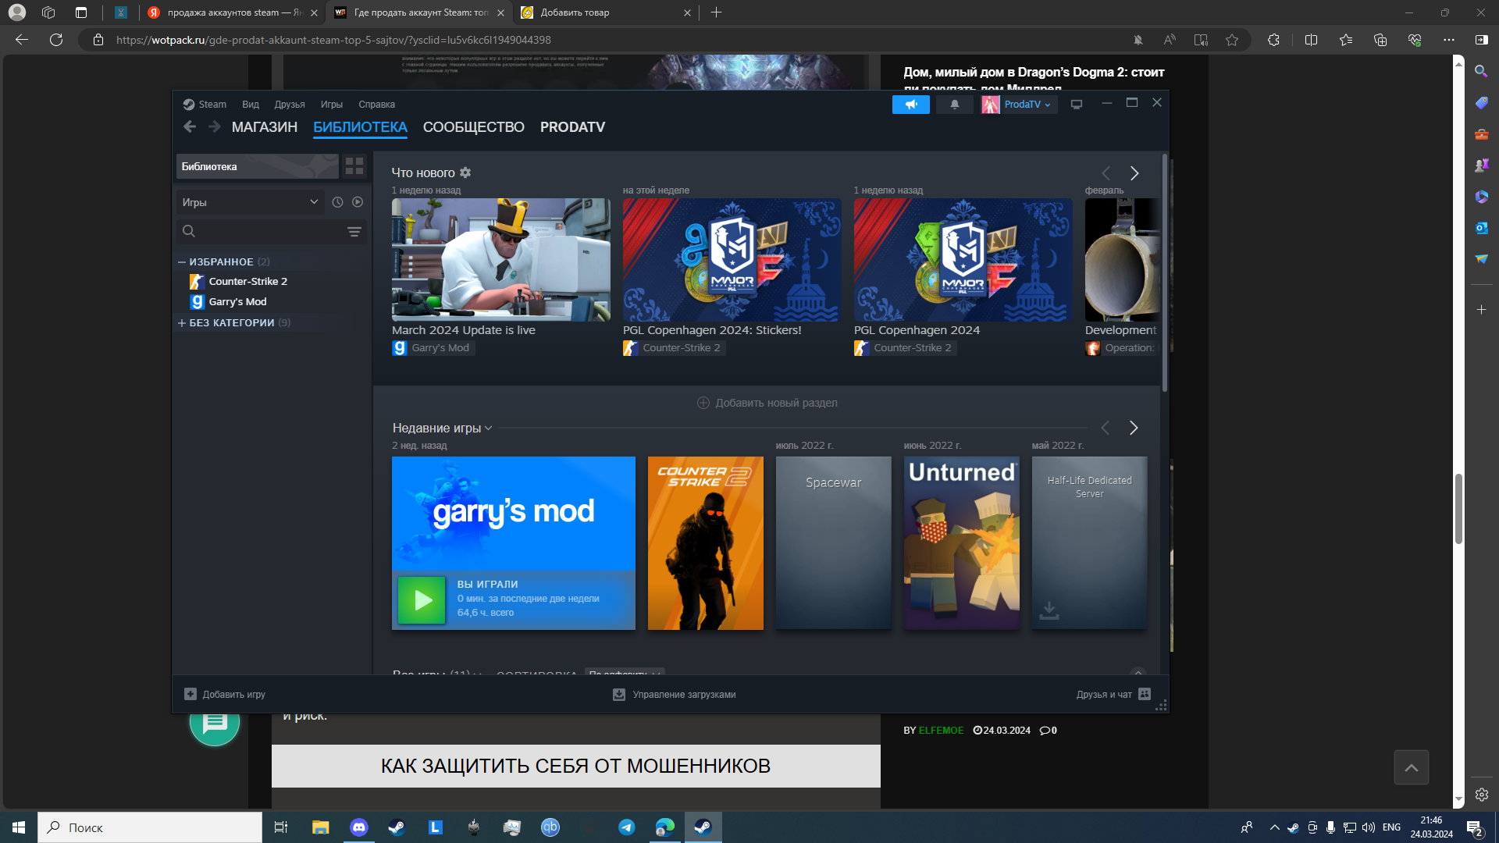Open the Друзья menu

point(290,105)
